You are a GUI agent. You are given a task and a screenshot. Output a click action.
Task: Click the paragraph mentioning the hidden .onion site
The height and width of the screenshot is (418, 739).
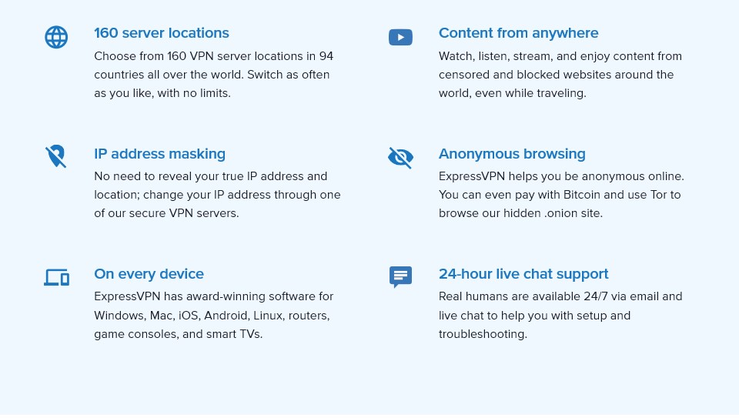pos(561,195)
